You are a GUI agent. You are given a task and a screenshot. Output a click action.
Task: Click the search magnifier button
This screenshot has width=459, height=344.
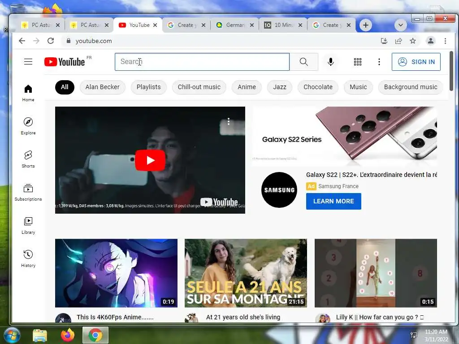304,62
